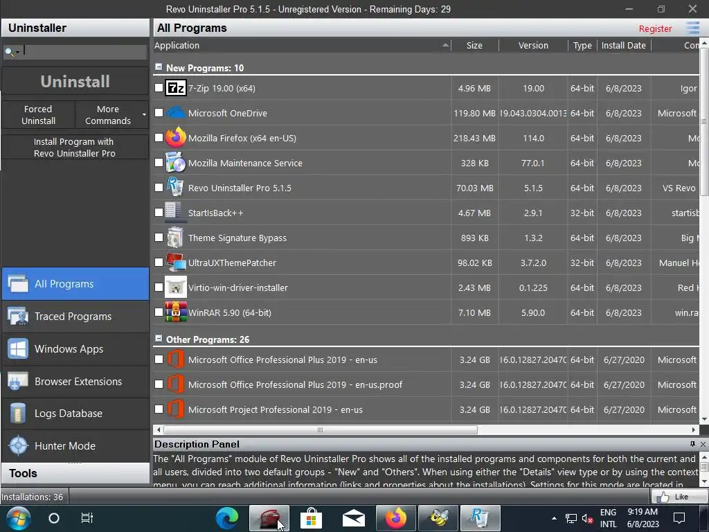Open Windows Apps module
This screenshot has width=709, height=532.
coord(75,349)
